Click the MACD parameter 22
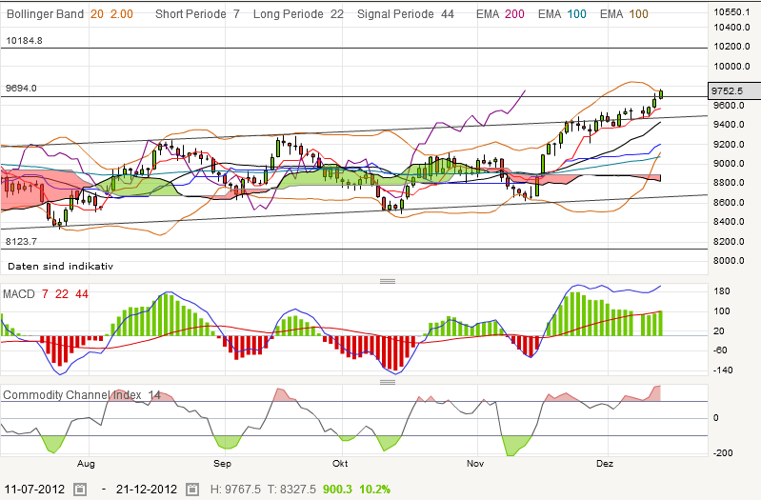The height and width of the screenshot is (500, 761). pyautogui.click(x=62, y=294)
